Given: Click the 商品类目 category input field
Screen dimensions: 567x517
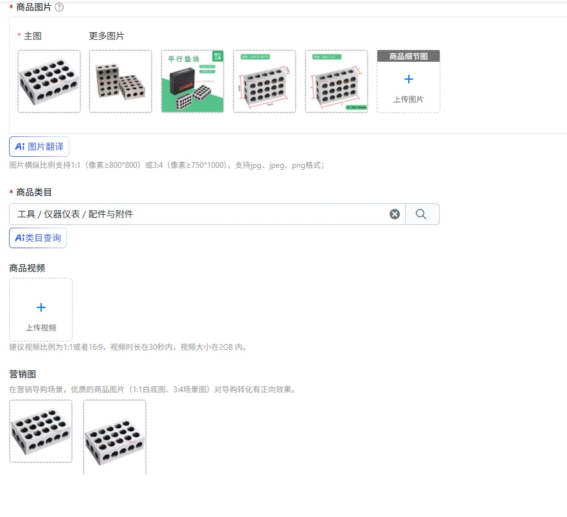Looking at the screenshot, I should coord(207,214).
